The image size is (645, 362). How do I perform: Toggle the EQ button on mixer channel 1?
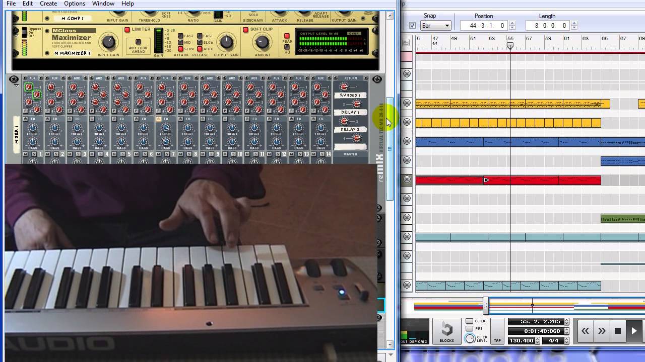pyautogui.click(x=26, y=119)
